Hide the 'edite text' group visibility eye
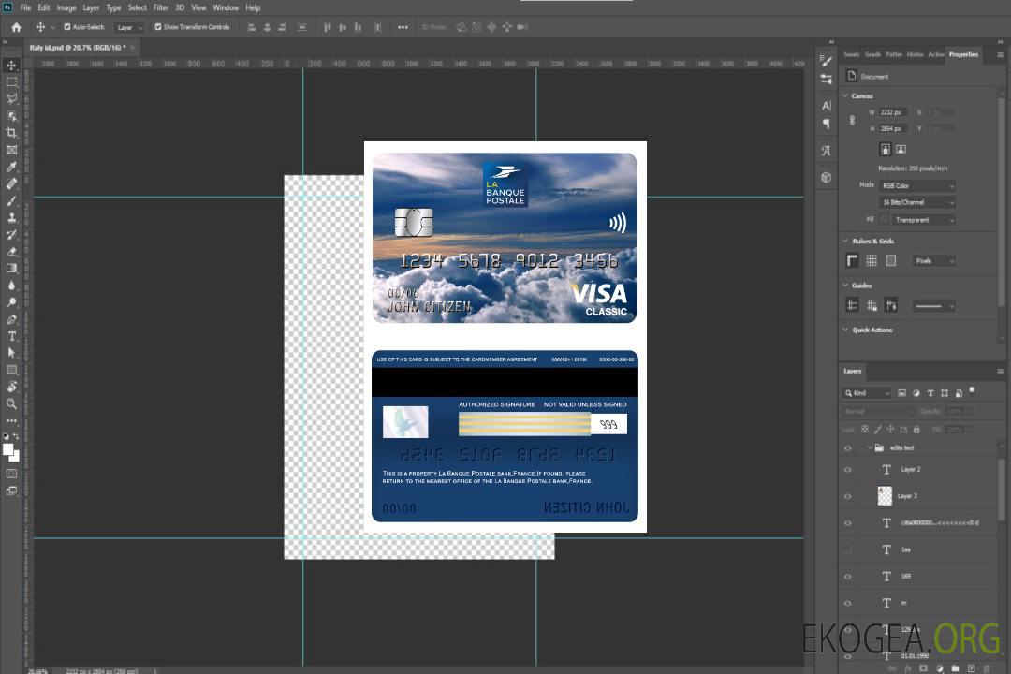This screenshot has height=674, width=1011. coord(848,448)
